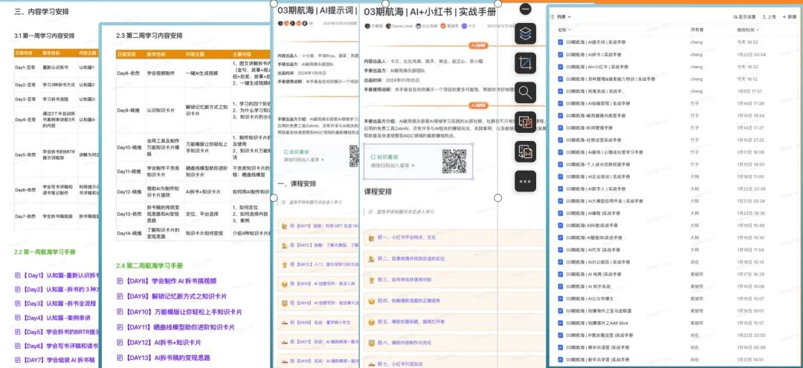803x368 pixels.
Task: Click doc icon of 'AI拆书 | 实战手册' row
Action: click(x=561, y=54)
